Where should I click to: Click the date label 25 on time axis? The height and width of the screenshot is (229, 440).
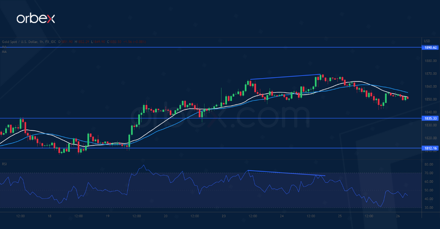[x=340, y=216]
